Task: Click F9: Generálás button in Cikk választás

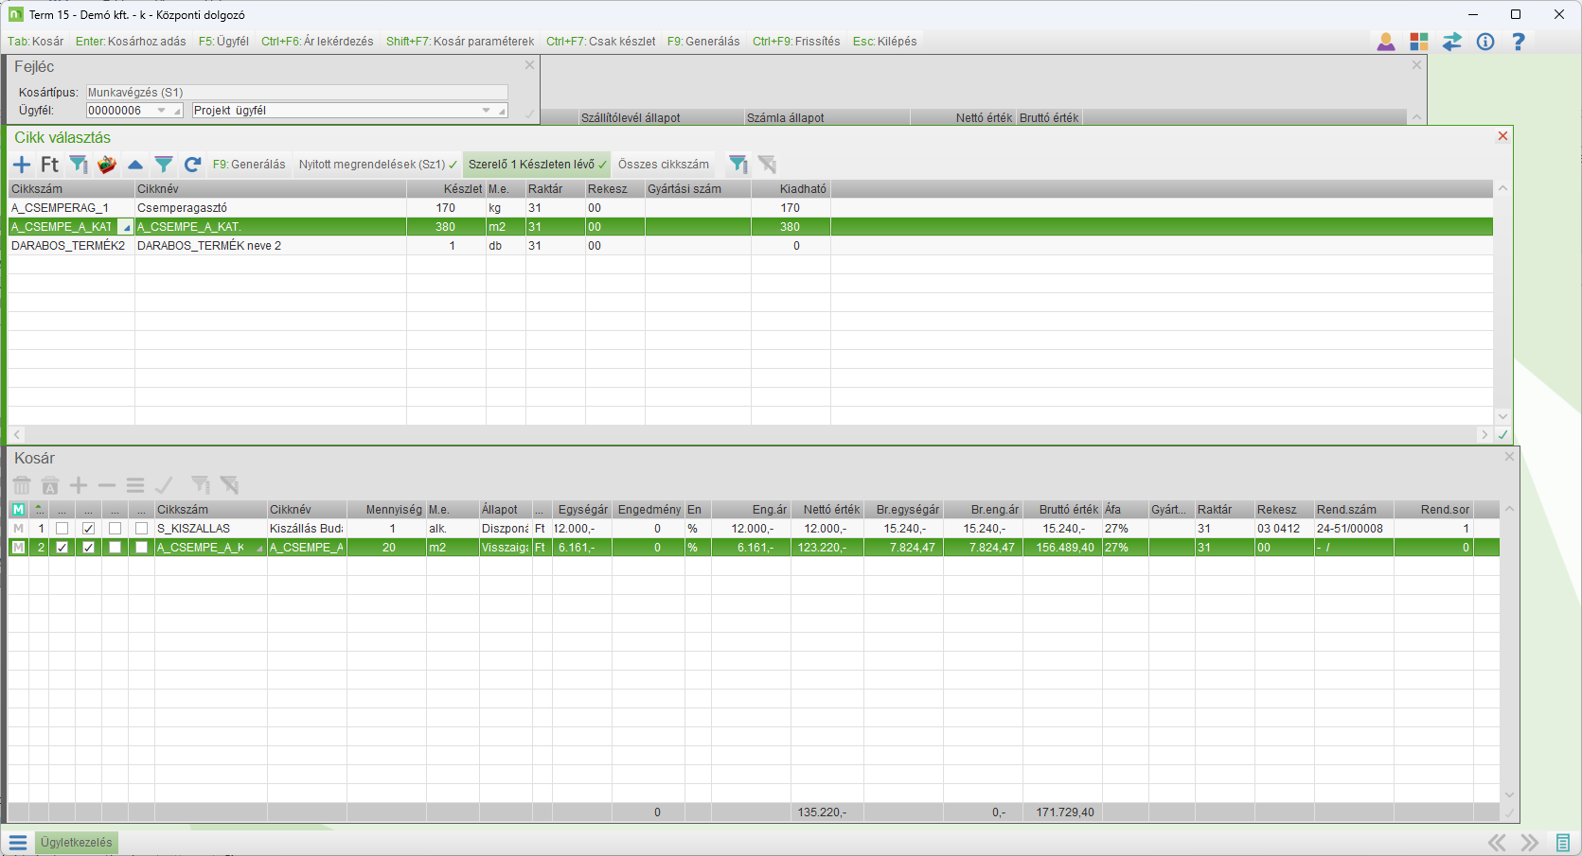Action: pos(249,165)
